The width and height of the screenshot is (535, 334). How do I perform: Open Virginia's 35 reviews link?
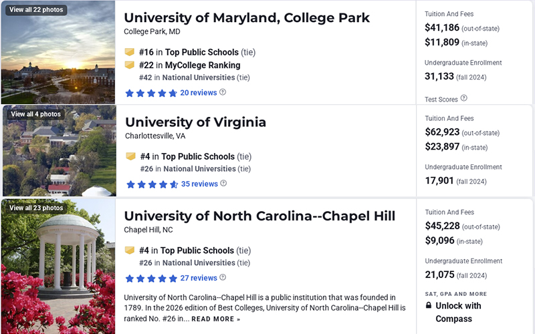pyautogui.click(x=199, y=184)
